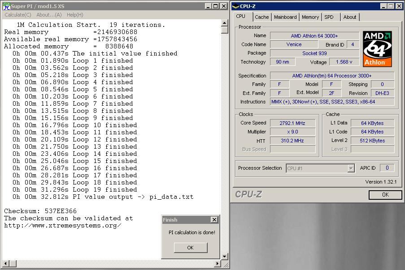
Task: Click the Super PI horizontal scrollbar left arrow
Action: point(5,264)
